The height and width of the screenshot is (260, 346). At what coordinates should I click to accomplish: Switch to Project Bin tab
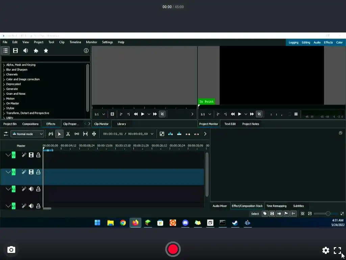tap(10, 124)
